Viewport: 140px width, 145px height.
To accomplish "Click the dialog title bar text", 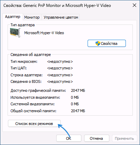I will [57, 6].
